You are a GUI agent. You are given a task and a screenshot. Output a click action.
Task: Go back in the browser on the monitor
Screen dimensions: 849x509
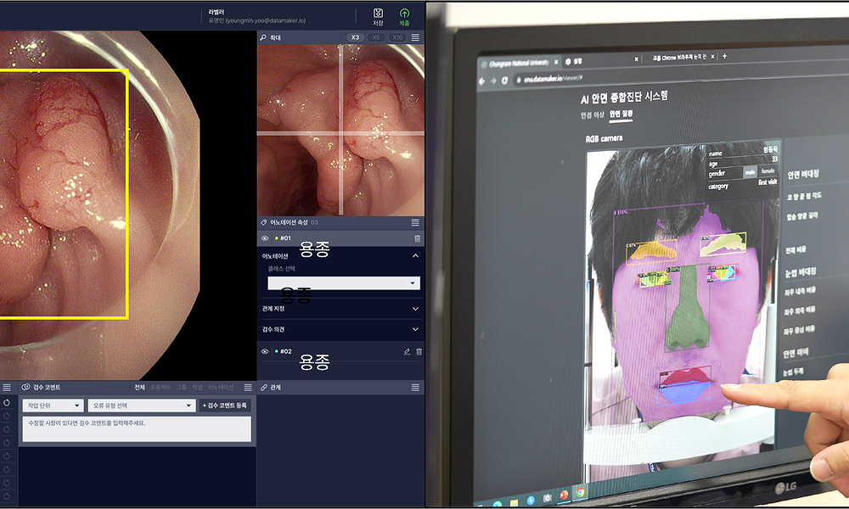(482, 81)
